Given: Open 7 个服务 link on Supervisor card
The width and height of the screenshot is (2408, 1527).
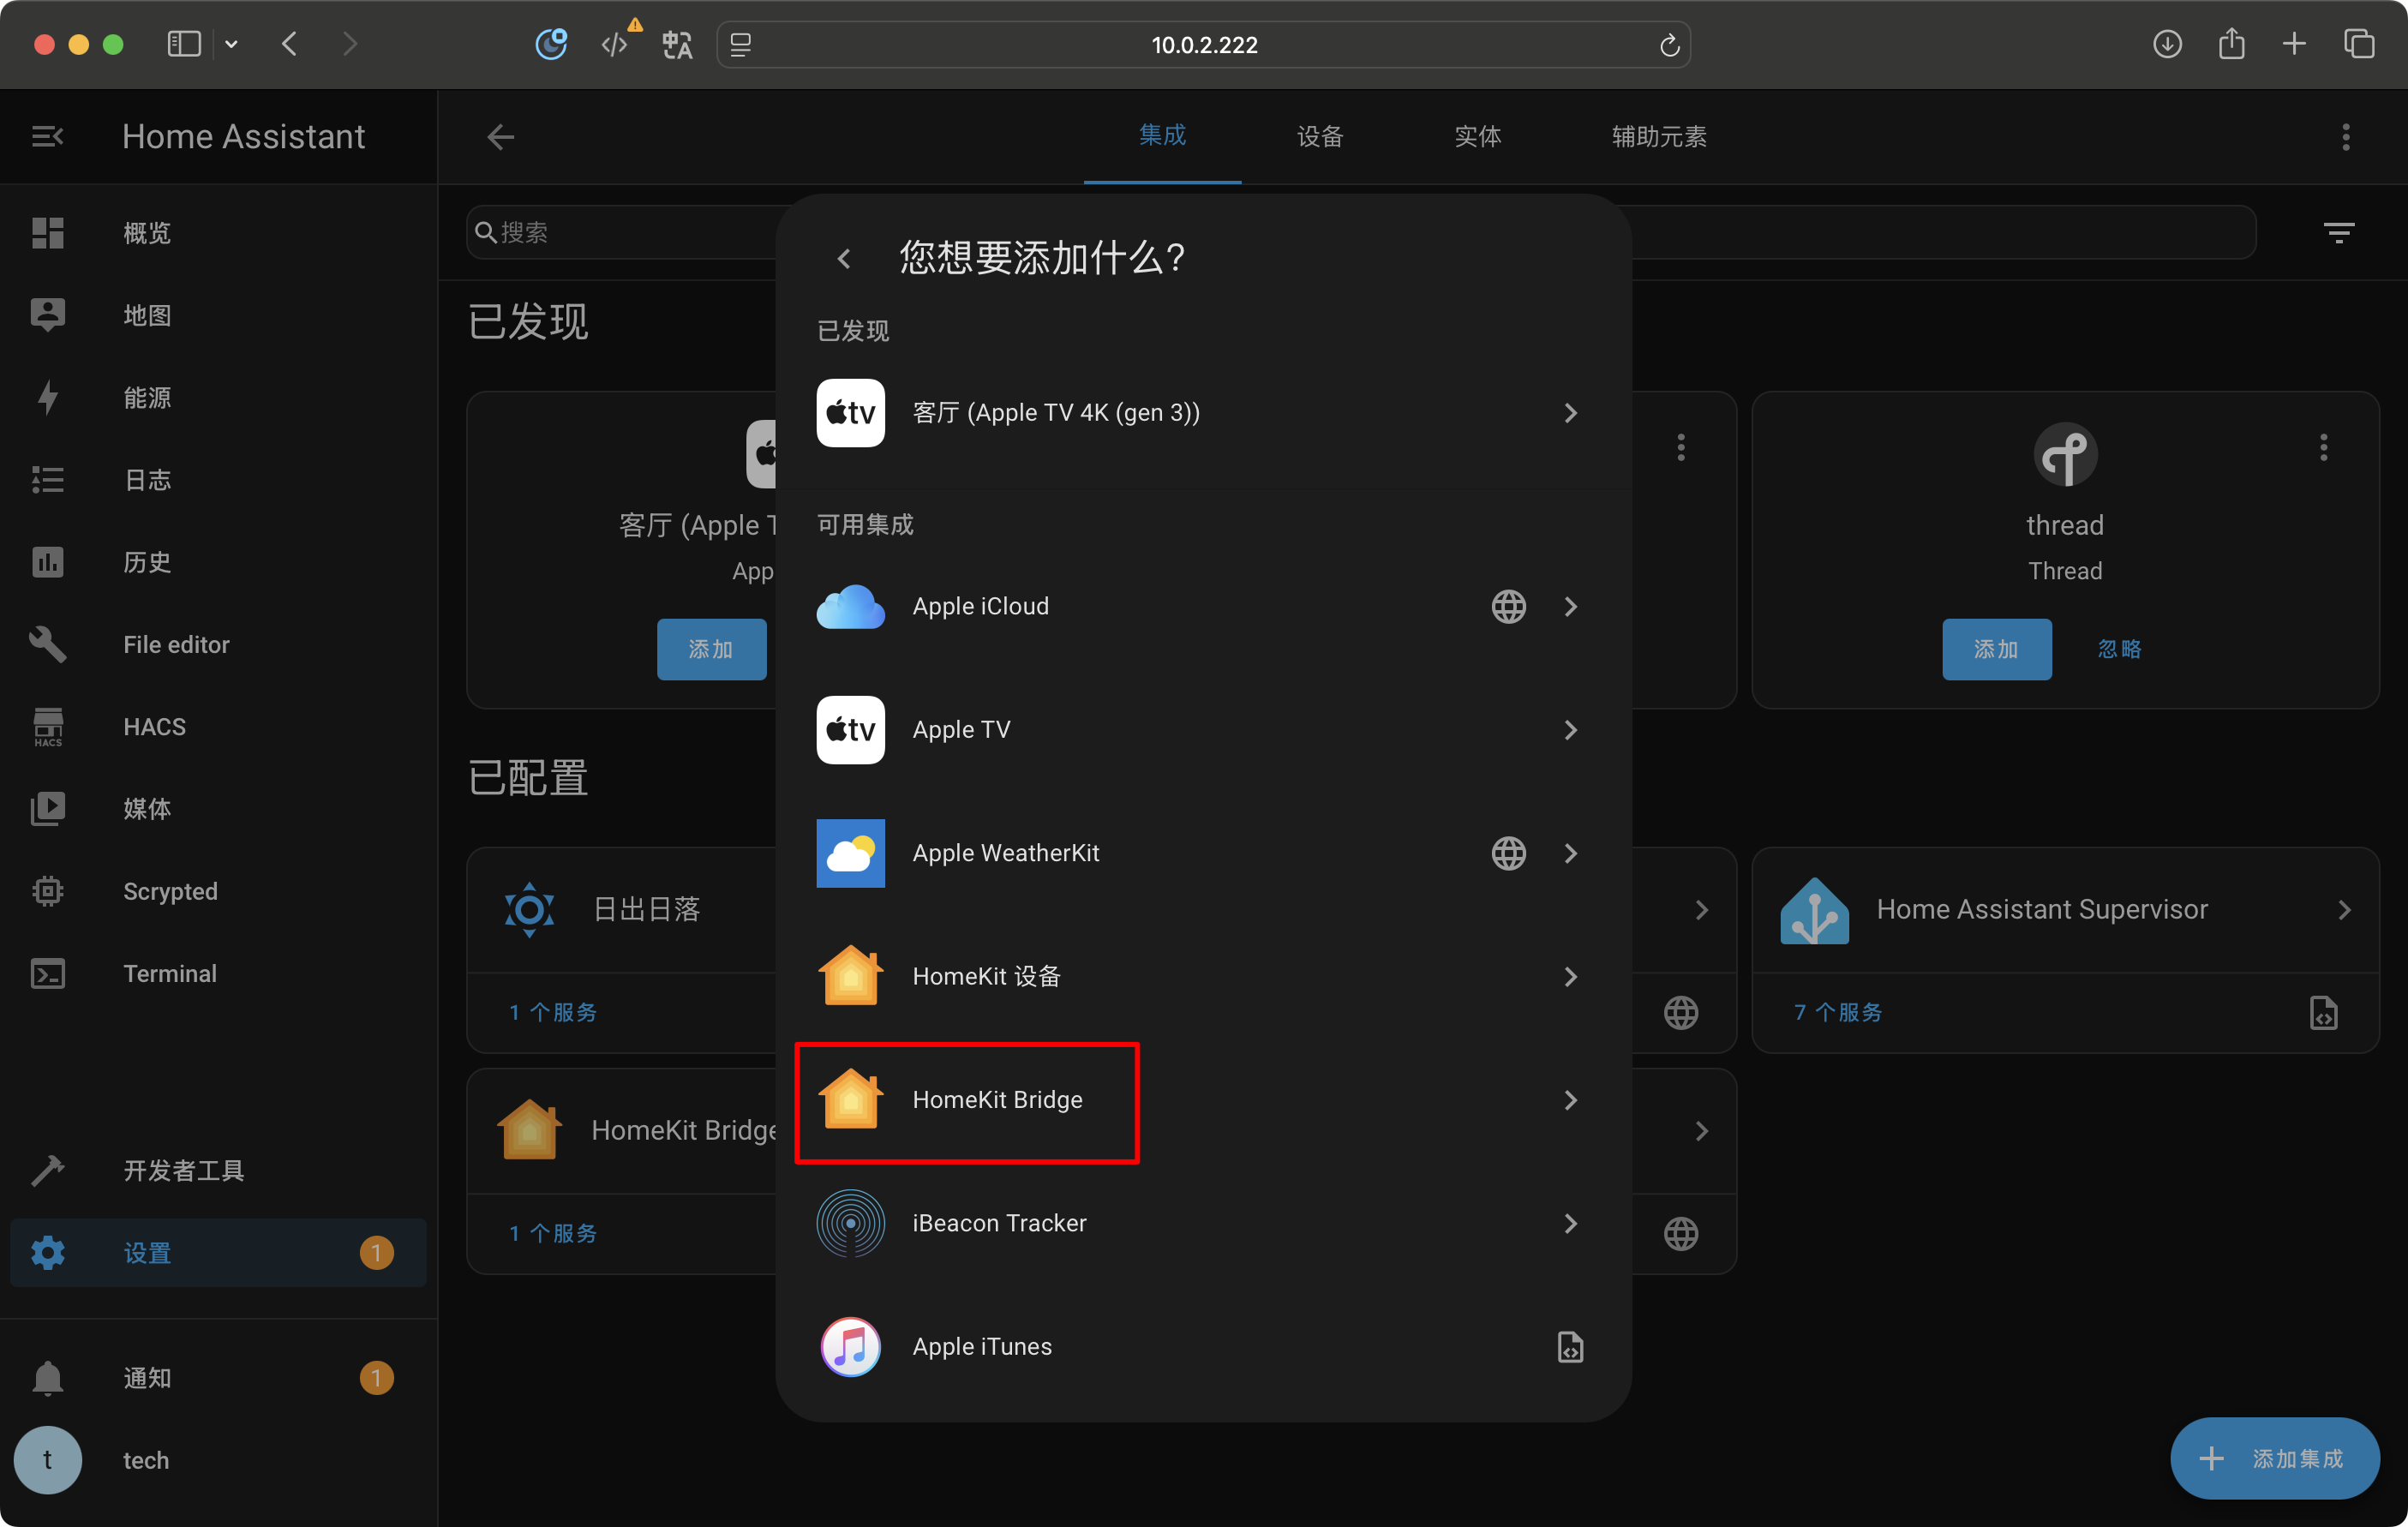Looking at the screenshot, I should (1837, 1012).
